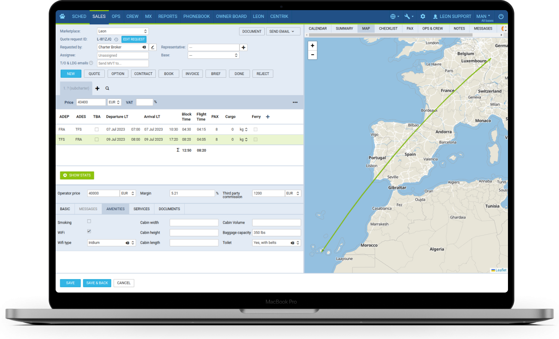This screenshot has width=559, height=339.
Task: Open the more options ellipsis beside Price
Action: (x=295, y=102)
